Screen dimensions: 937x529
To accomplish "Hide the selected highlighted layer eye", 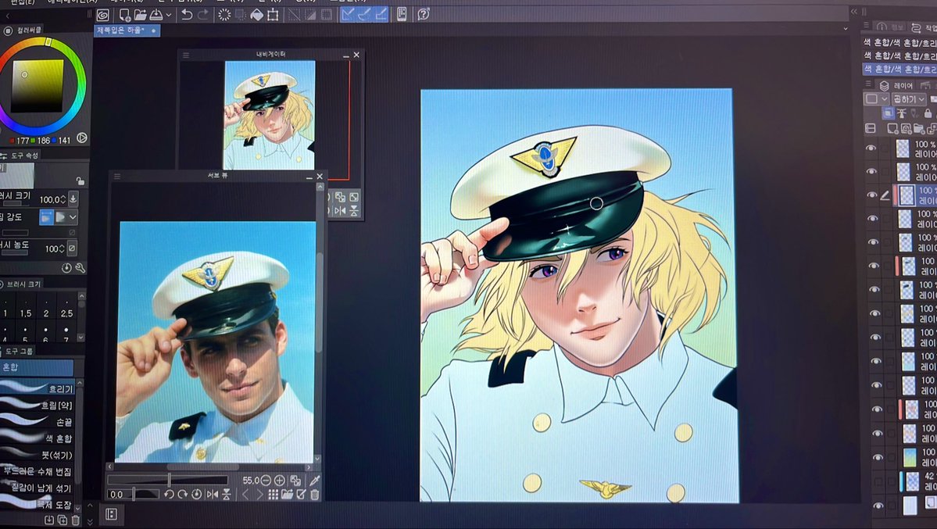I will 871,195.
